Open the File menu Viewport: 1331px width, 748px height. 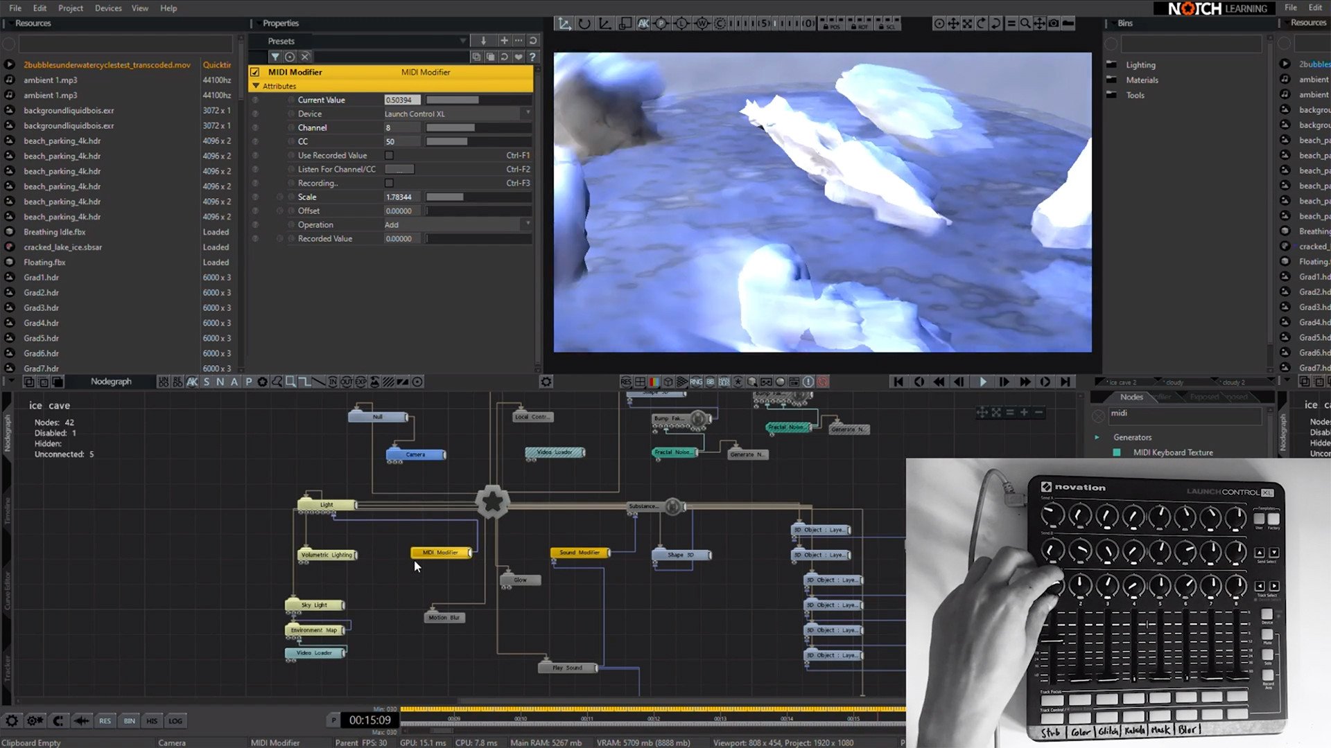[x=15, y=8]
